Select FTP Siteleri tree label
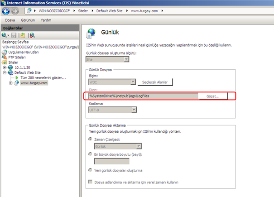The height and width of the screenshot is (197, 274). 17,57
